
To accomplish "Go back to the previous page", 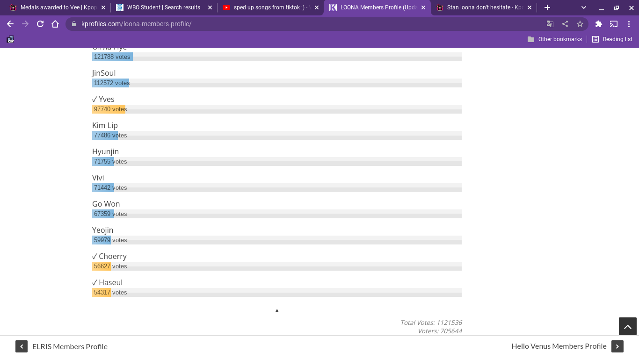I will tap(10, 24).
